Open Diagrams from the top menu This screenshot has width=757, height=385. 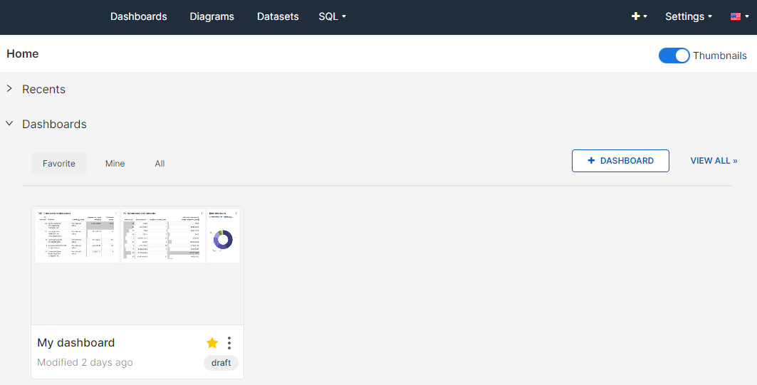[212, 16]
